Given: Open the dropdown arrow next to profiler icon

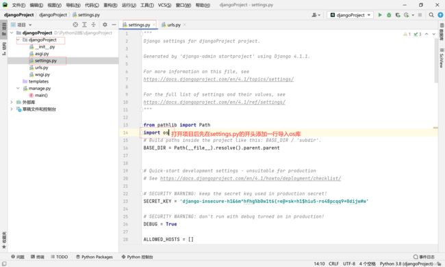Looking at the screenshot, I should click(x=413, y=15).
